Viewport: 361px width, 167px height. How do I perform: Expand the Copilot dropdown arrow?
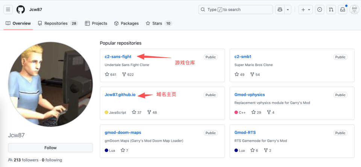[288, 9]
